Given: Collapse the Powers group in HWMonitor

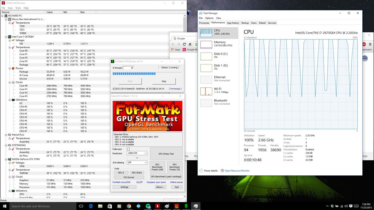Looking at the screenshot, I should point(9,68).
